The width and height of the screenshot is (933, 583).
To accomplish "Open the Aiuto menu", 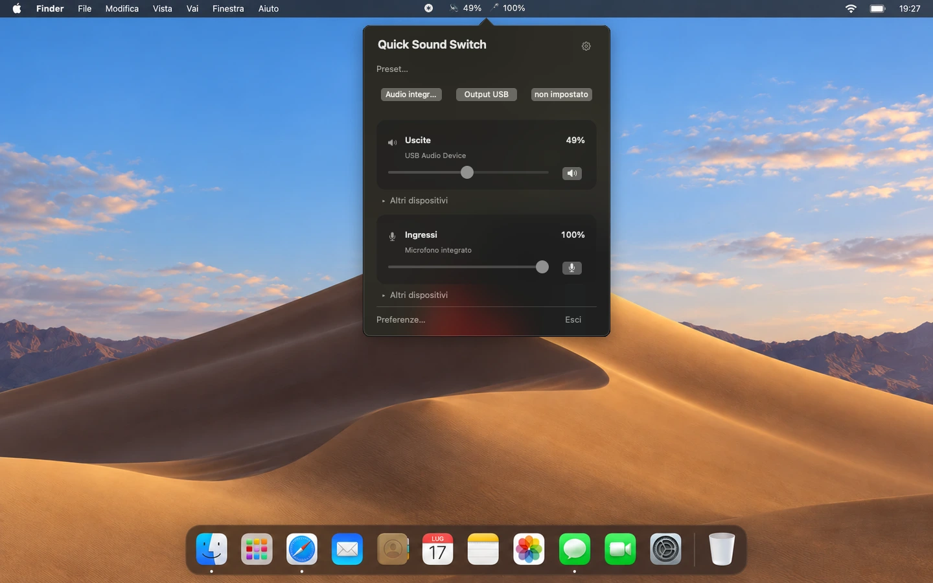I will pyautogui.click(x=268, y=8).
